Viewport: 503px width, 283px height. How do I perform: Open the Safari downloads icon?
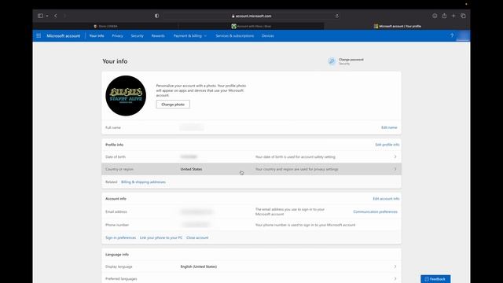click(x=435, y=16)
